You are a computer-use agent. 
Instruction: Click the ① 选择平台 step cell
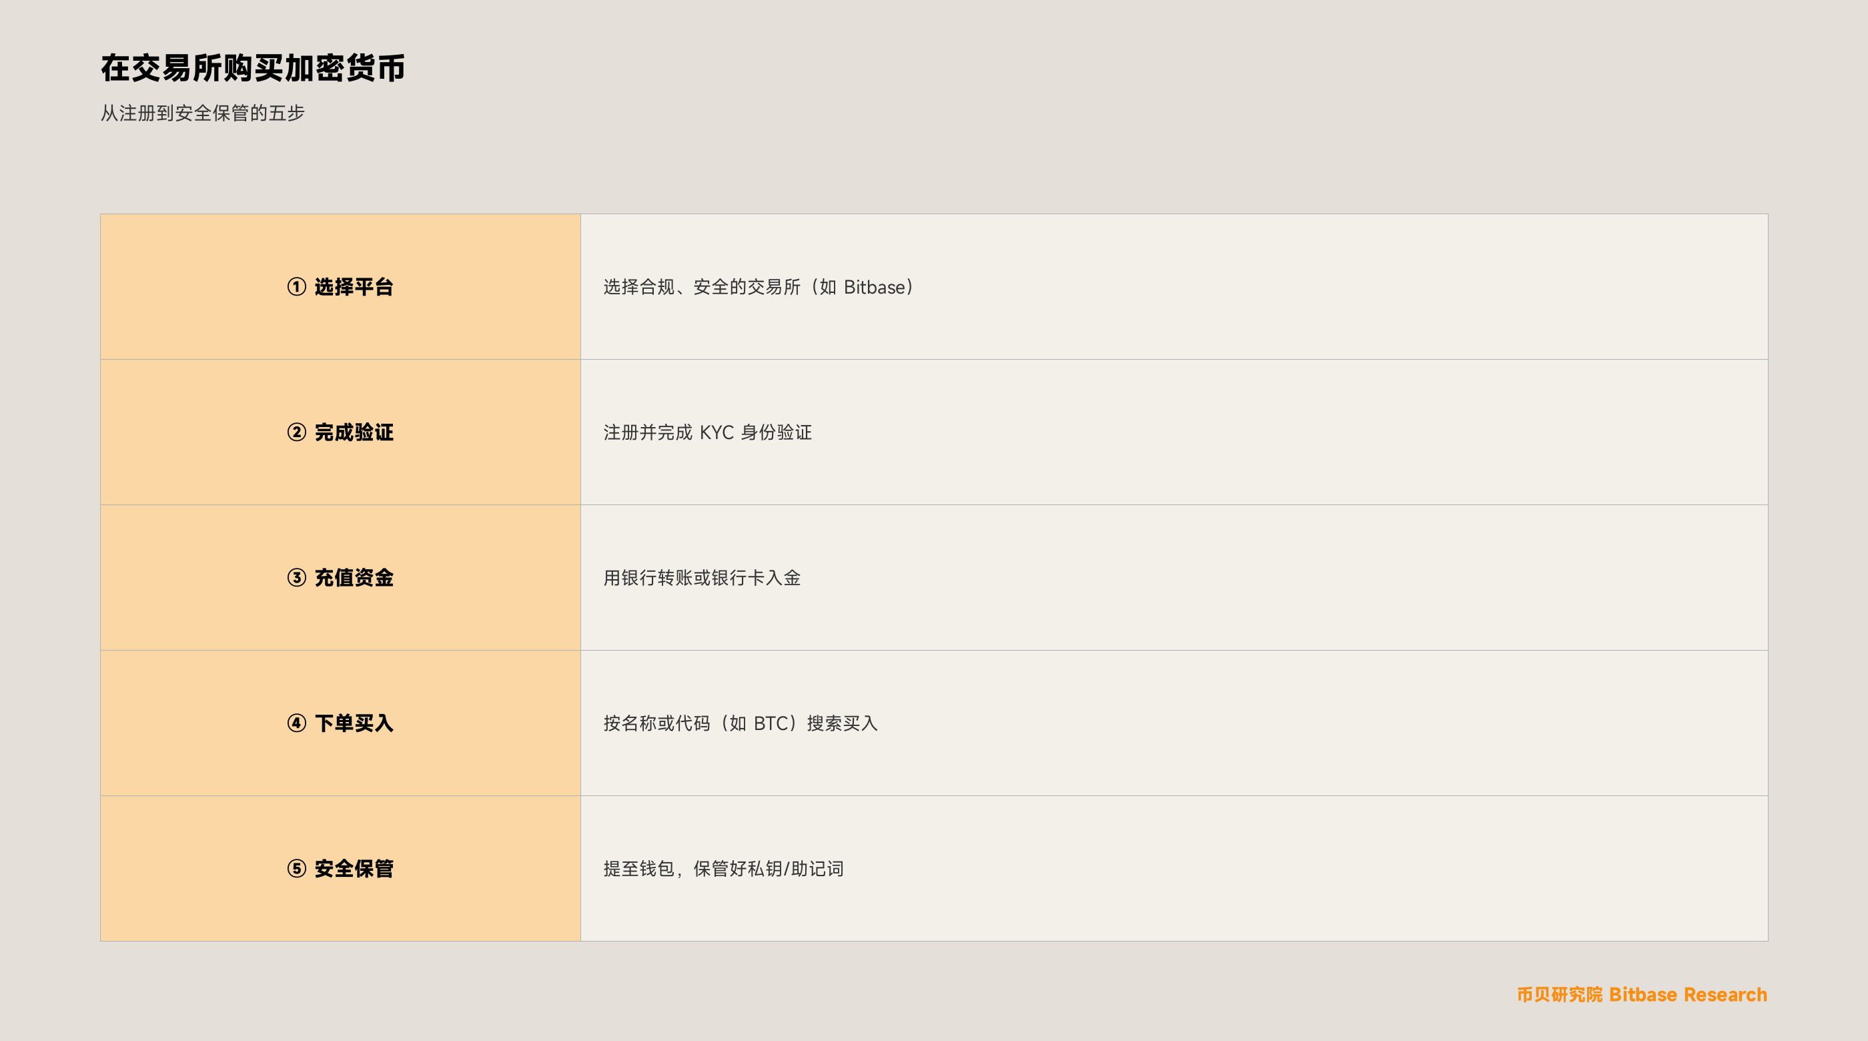[x=340, y=286]
